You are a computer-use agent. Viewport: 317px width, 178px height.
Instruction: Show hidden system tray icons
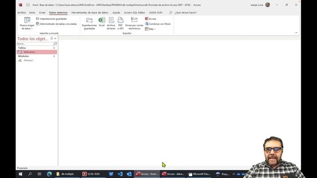234,174
